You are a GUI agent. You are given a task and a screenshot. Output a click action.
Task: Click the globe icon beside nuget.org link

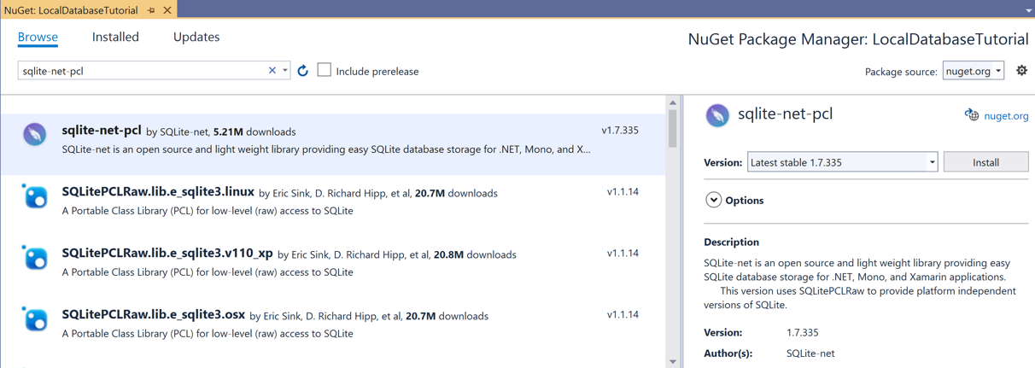pos(972,115)
